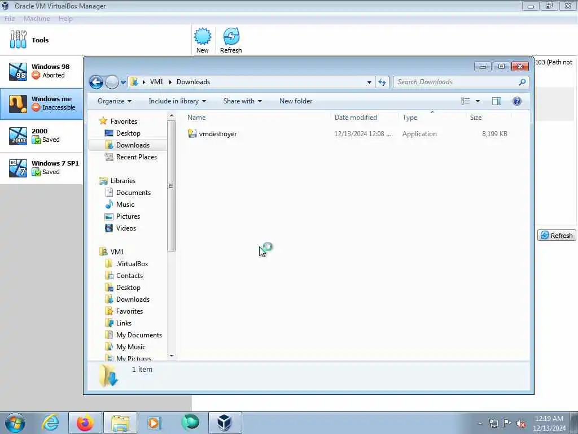Open Favorites folder under VM1
Viewport: 578px width, 434px height.
pos(129,311)
